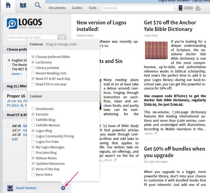
Task: Select The NET Bible radio button
Action: [x=9, y=69]
